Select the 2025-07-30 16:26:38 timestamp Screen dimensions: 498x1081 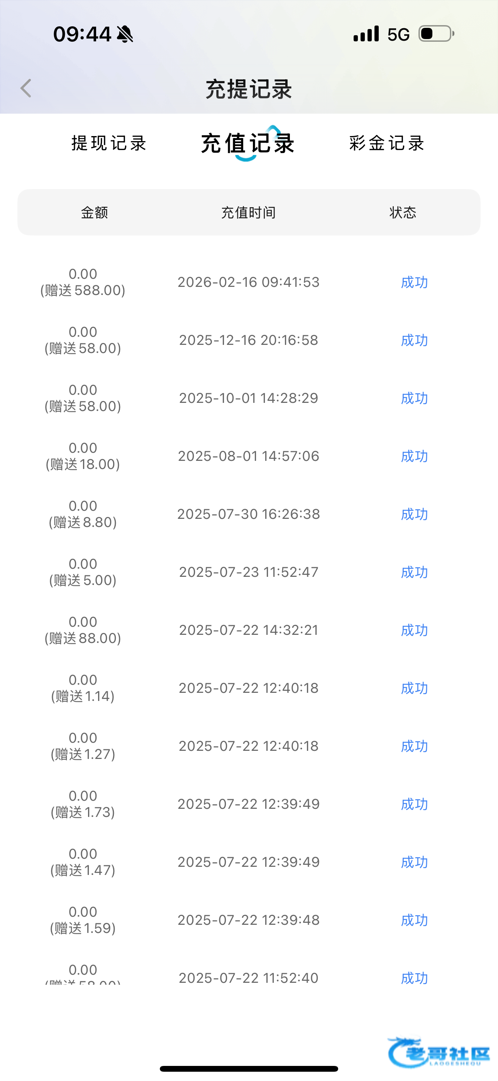coord(249,514)
